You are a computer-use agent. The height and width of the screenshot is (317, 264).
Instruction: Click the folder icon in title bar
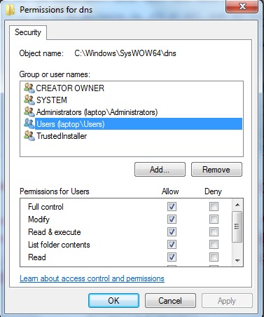click(11, 10)
